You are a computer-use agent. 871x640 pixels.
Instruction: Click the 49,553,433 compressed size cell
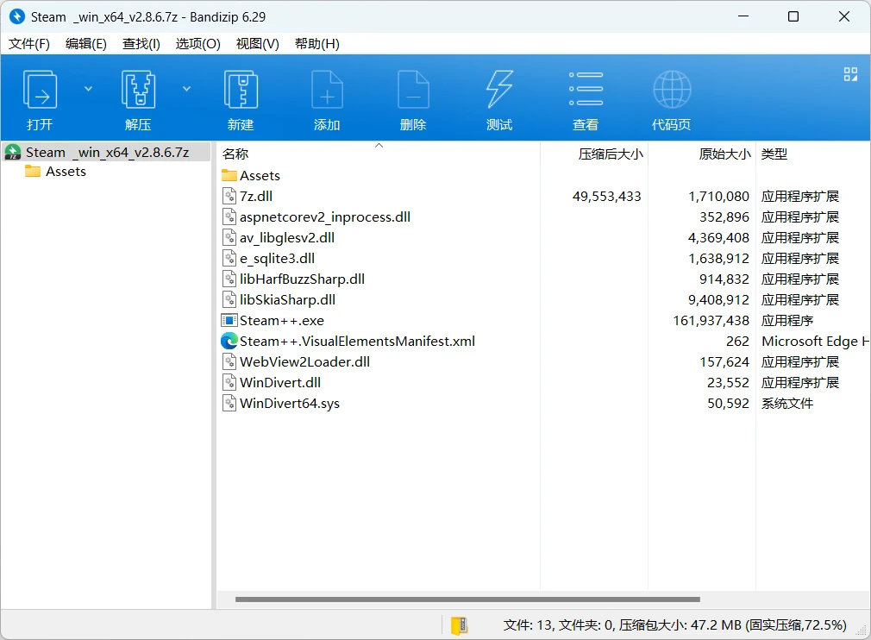(x=606, y=196)
